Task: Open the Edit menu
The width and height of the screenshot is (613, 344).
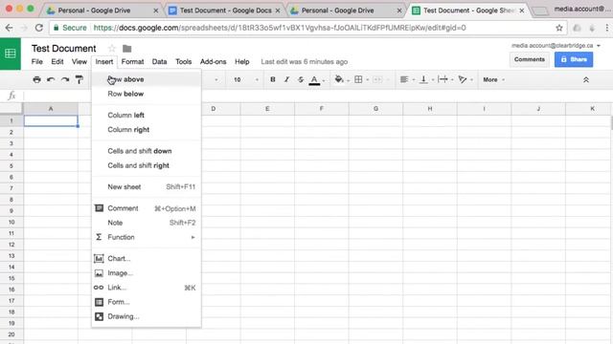Action: point(57,61)
